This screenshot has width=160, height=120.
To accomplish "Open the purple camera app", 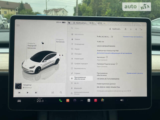I will point(75,100).
